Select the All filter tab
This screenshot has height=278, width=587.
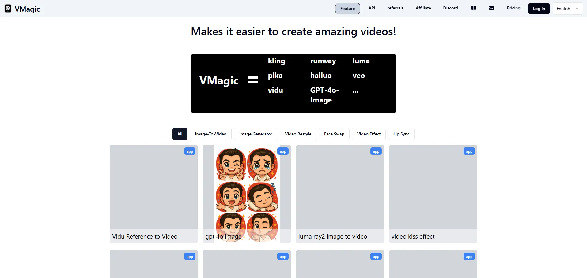point(180,134)
